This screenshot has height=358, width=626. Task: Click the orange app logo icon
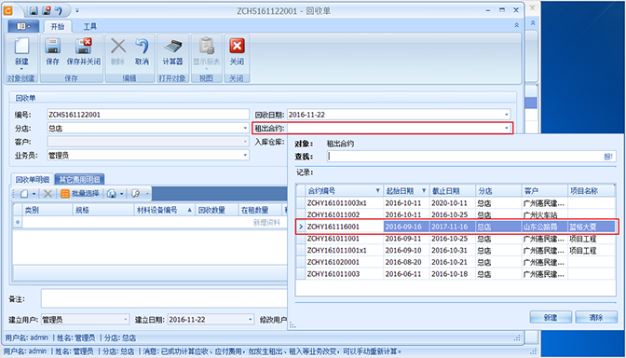click(8, 10)
